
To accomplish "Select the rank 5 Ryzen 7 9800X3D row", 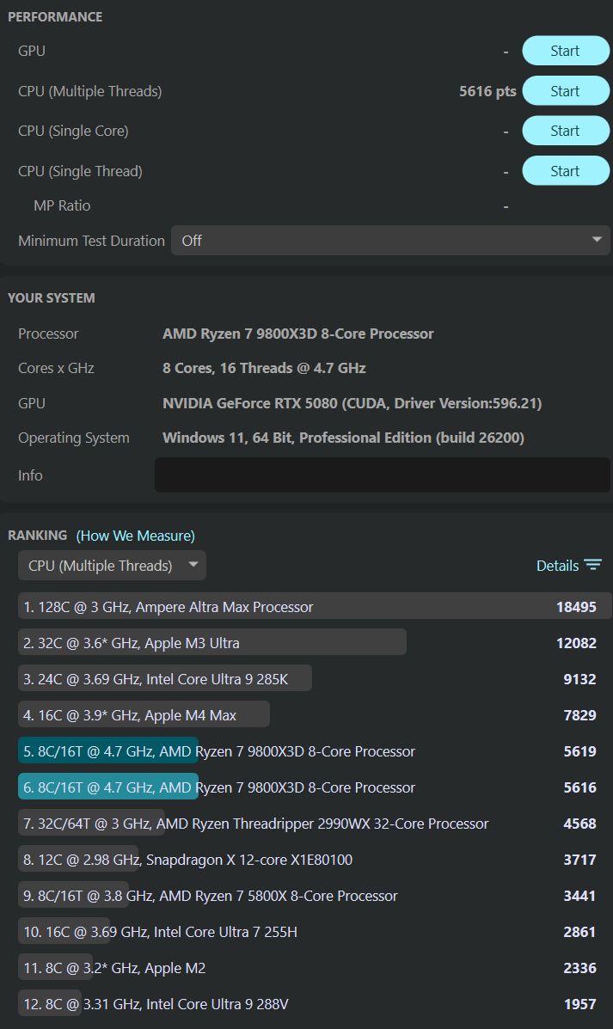I will tap(315, 750).
